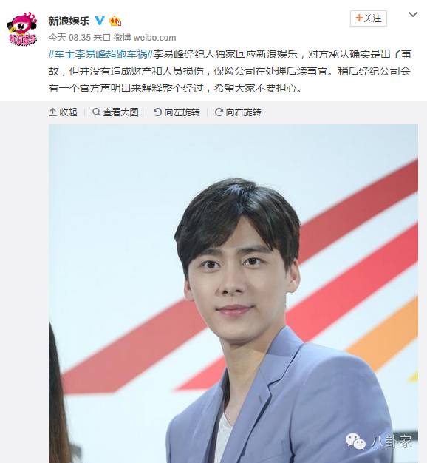Select 向左旋转 to rotate image left

tap(182, 112)
